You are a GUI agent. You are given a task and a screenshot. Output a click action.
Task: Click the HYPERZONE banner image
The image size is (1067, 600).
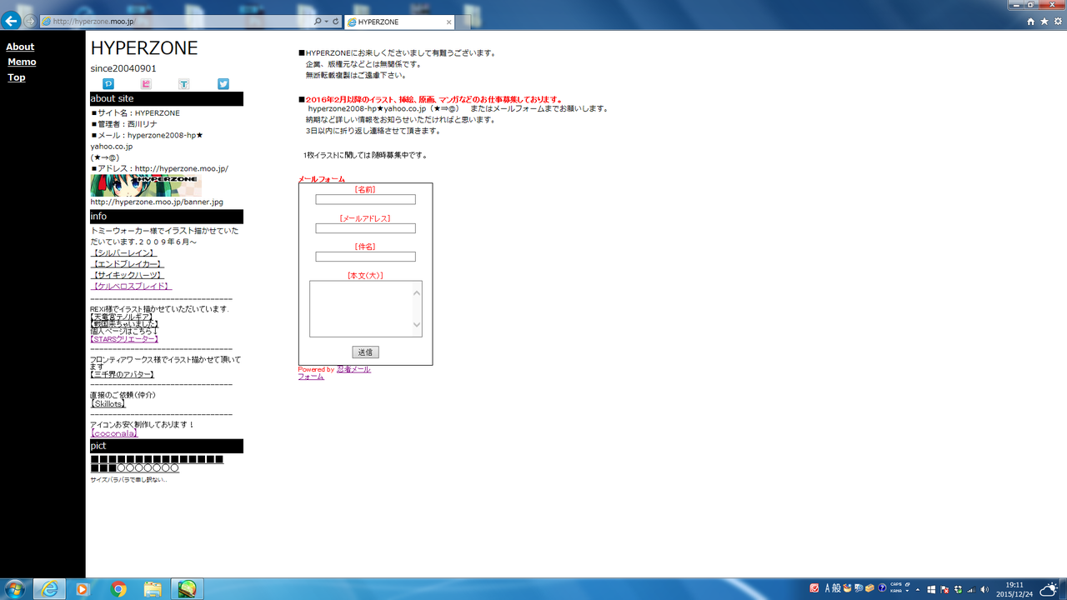[x=146, y=185]
